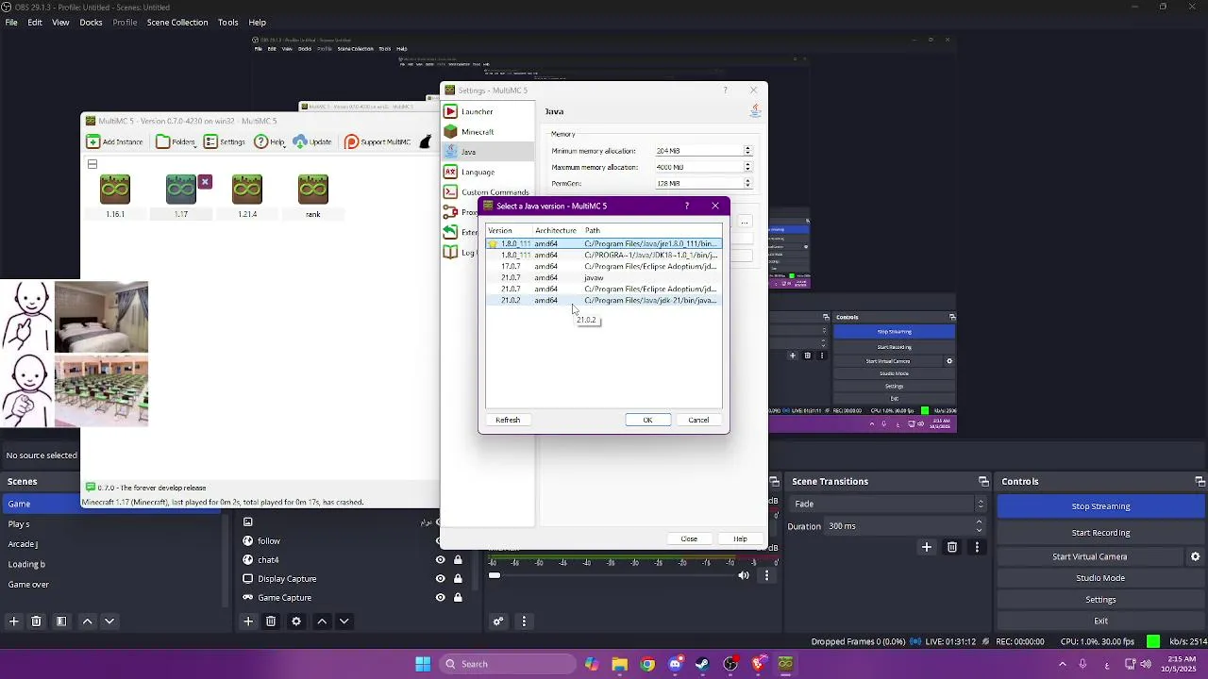Open OBS Edit menu
1208x679 pixels.
(35, 23)
